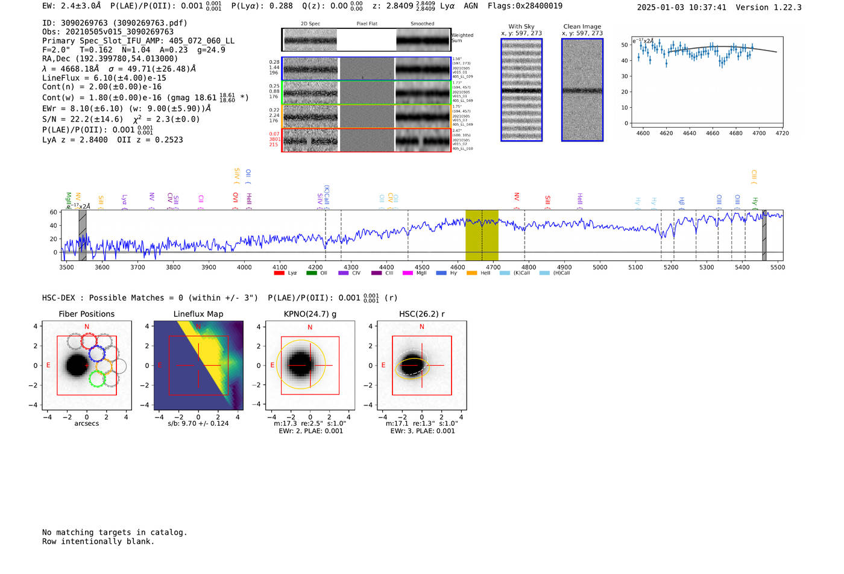Click the s/b: 9.70 +/- 0.124 caption
Screen dimensions: 844x574
click(x=198, y=423)
